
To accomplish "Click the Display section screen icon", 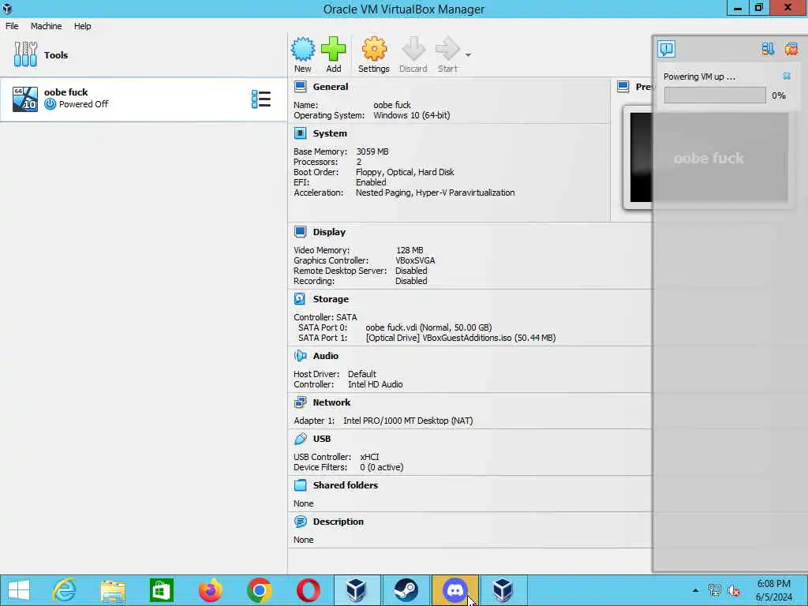I will (x=300, y=232).
